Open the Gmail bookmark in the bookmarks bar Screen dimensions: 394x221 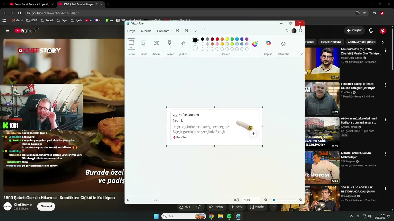pos(17,21)
